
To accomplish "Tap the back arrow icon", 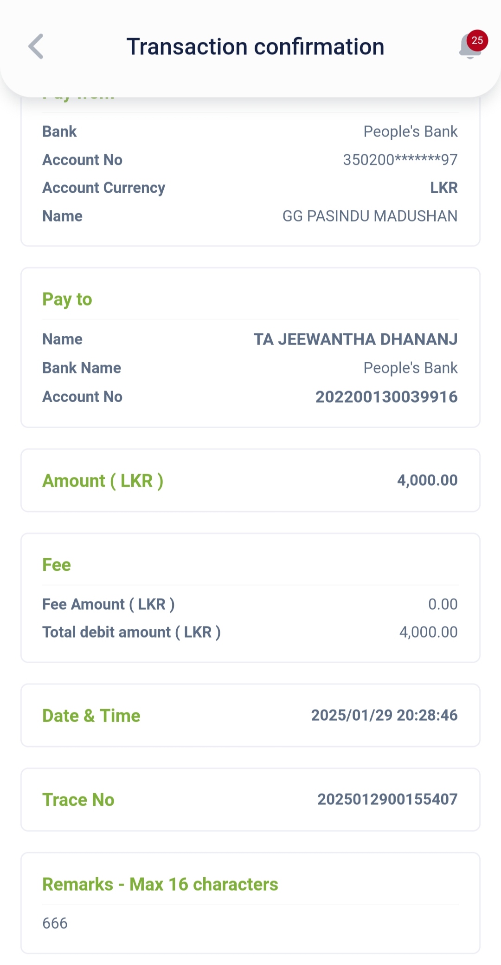I will coord(36,46).
